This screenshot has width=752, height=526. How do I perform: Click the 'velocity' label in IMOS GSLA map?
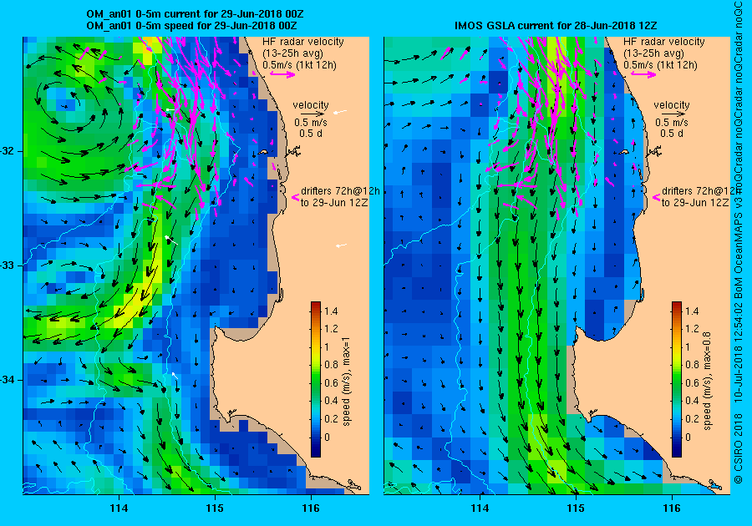672,105
